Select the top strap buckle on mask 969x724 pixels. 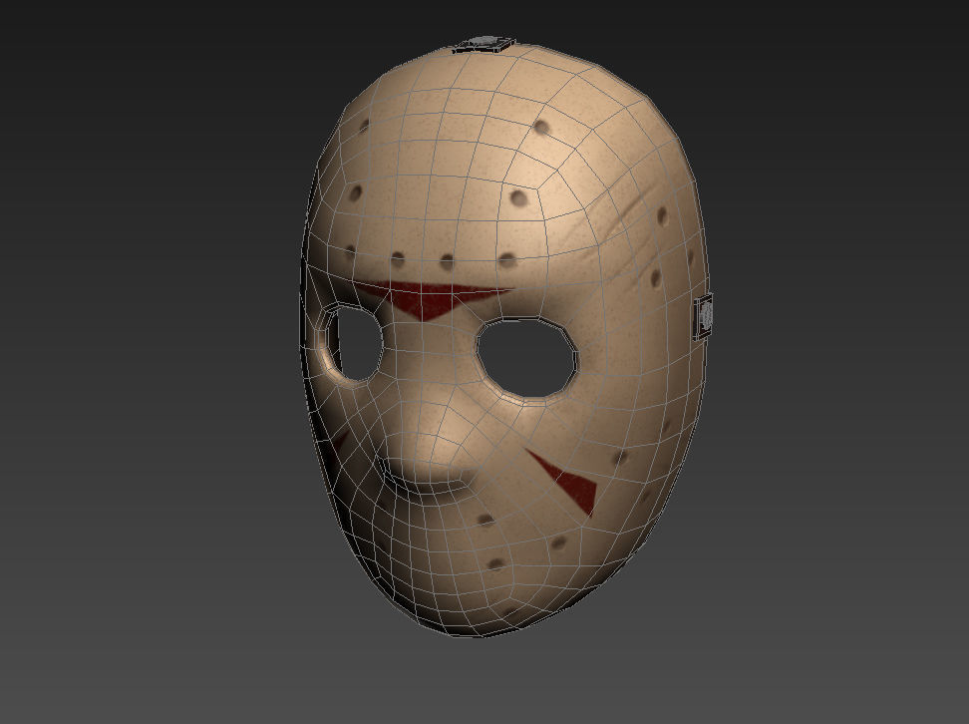[x=484, y=43]
